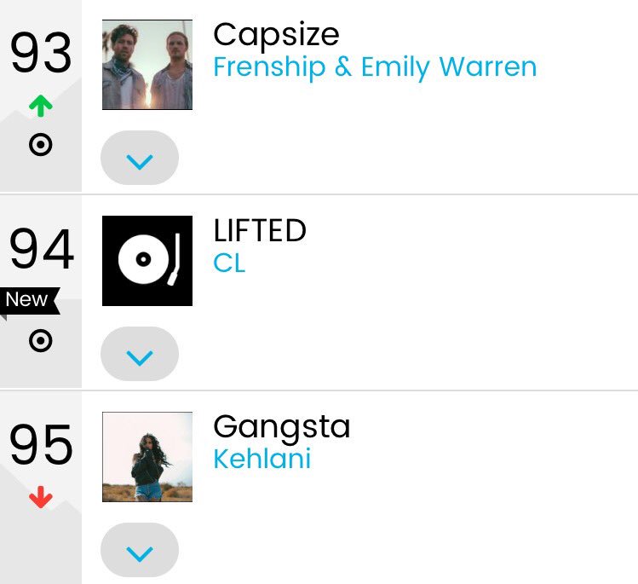The width and height of the screenshot is (638, 584).
Task: Expand the LIFTED entry dropdown chevron
Action: pyautogui.click(x=140, y=354)
